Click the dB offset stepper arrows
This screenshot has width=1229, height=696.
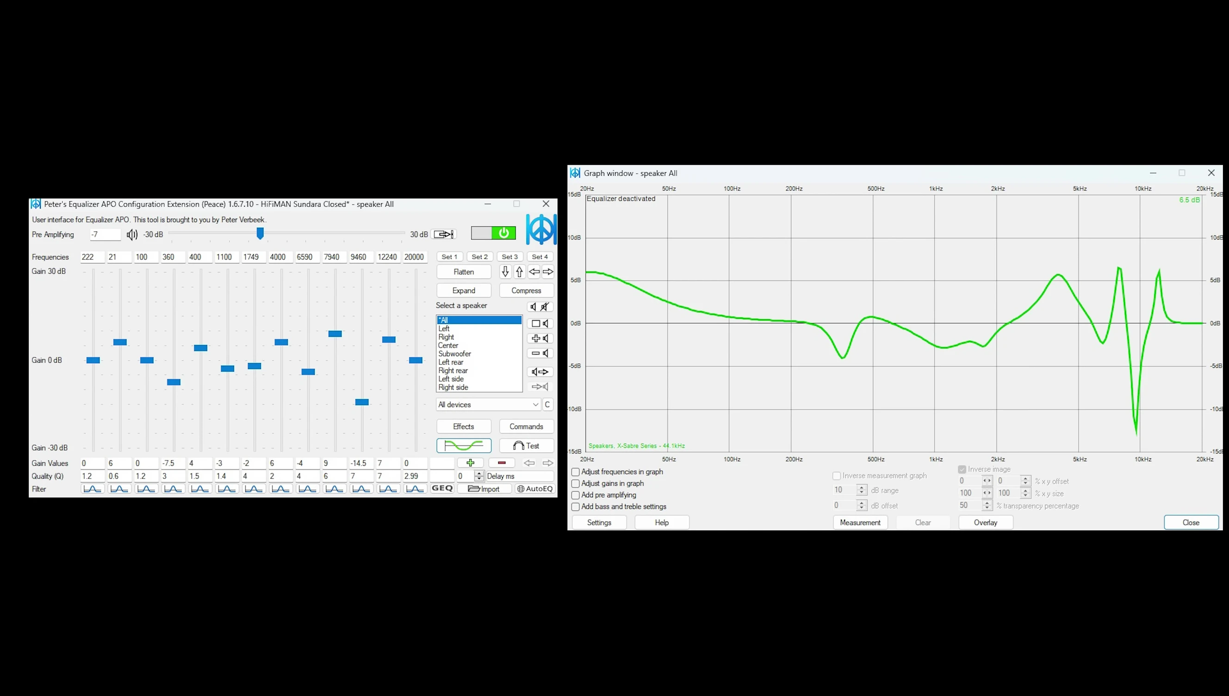click(862, 505)
